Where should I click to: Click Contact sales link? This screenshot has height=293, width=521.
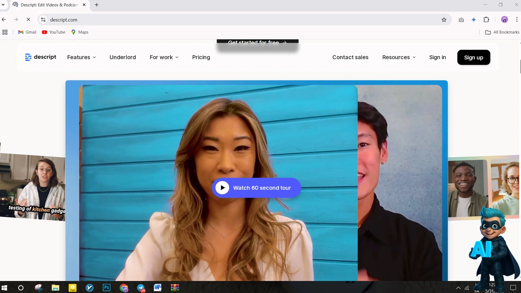pos(350,57)
